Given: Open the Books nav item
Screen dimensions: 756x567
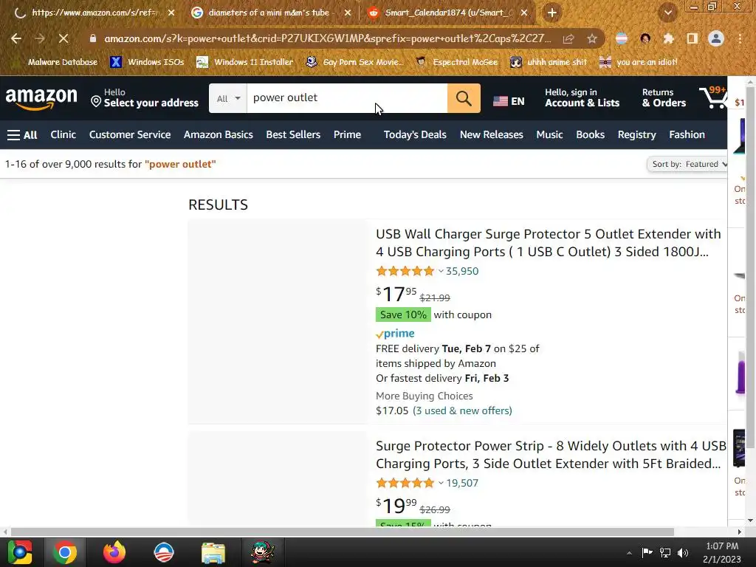Looking at the screenshot, I should tap(590, 135).
